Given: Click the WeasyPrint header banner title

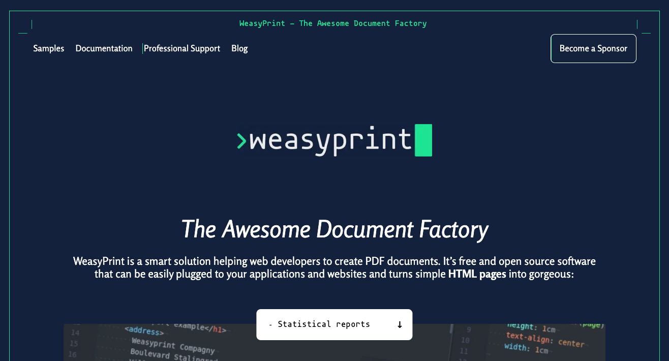Looking at the screenshot, I should click(x=333, y=23).
